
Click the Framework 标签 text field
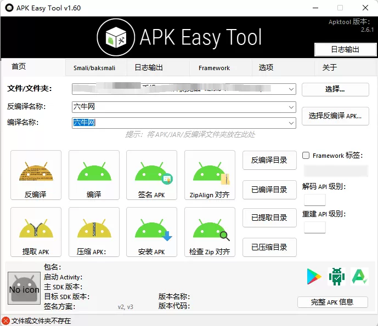click(x=336, y=171)
